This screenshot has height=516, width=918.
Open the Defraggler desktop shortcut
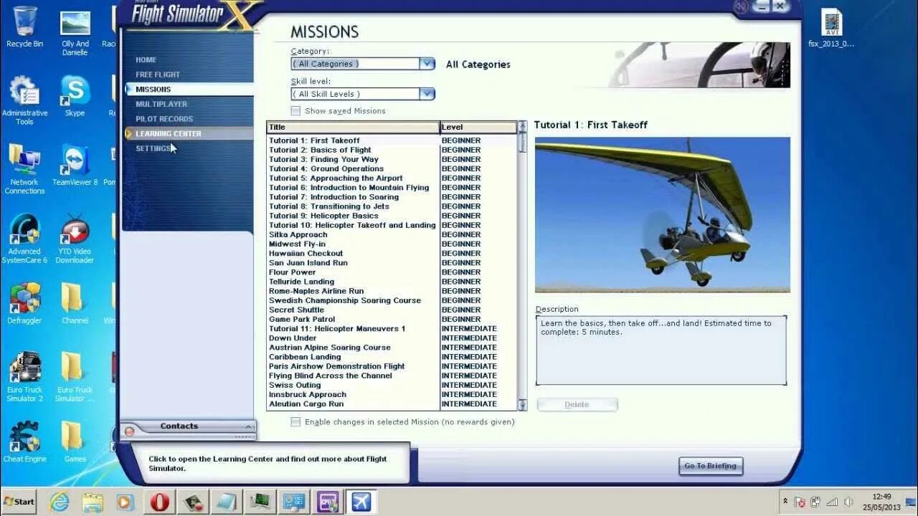[24, 303]
